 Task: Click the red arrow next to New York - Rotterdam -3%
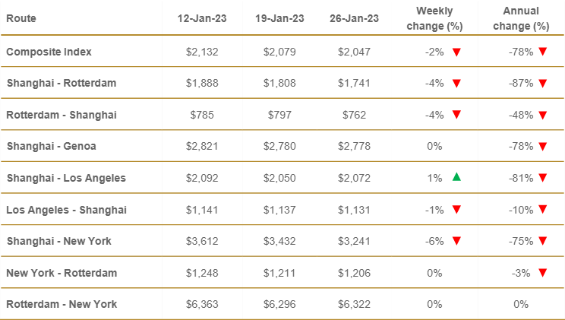pos(542,273)
